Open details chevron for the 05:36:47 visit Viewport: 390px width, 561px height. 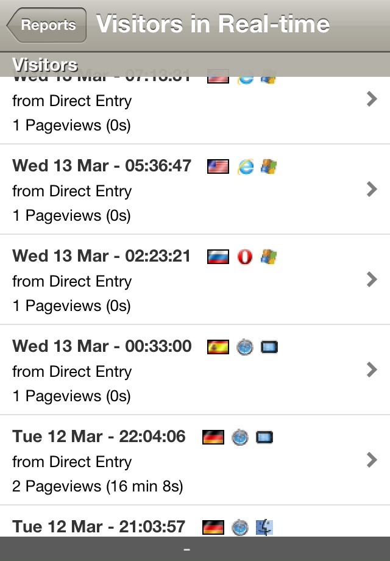click(372, 189)
